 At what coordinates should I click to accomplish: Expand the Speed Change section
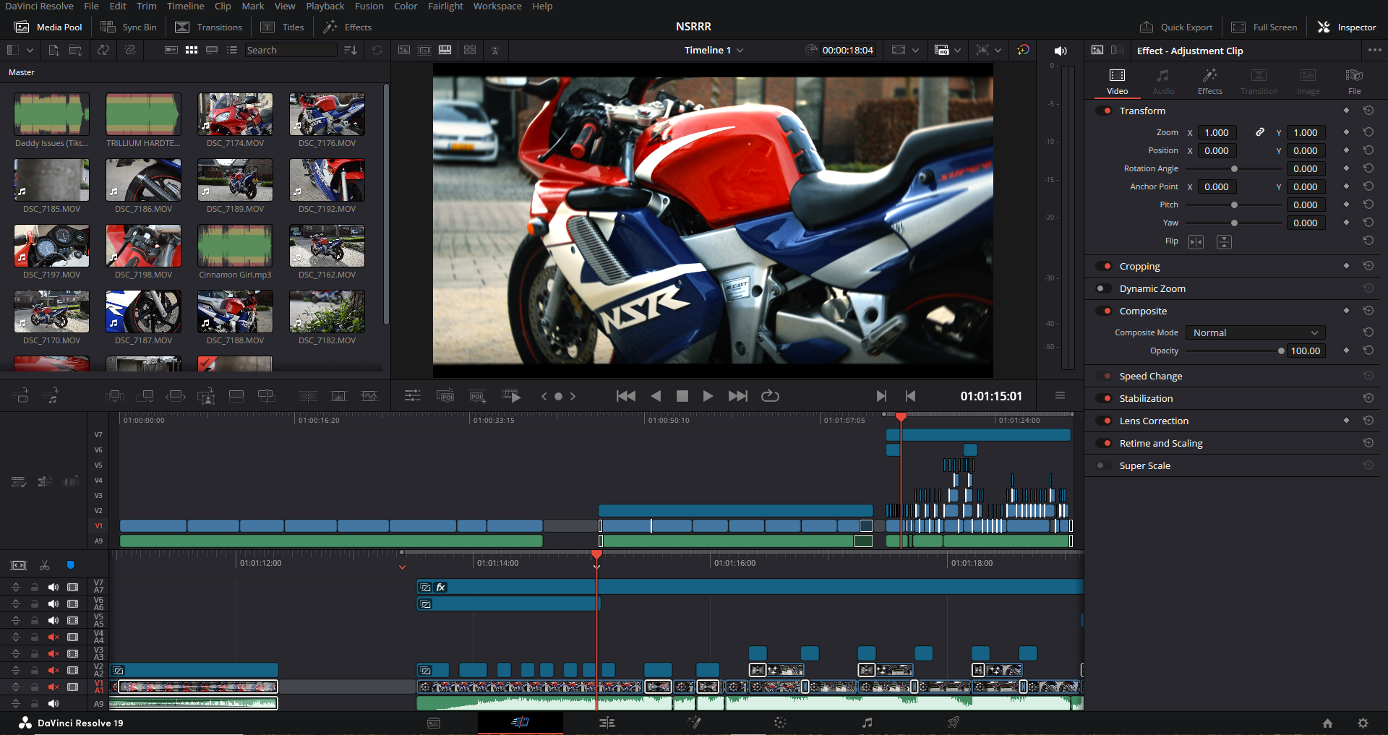click(1151, 376)
